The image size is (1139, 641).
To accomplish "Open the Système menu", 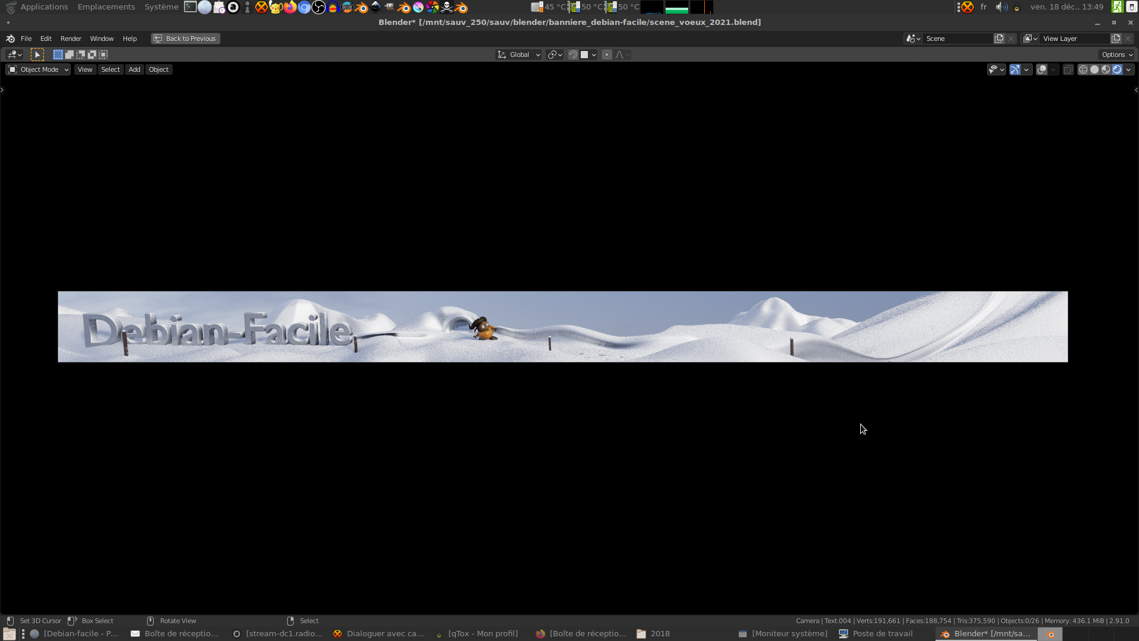I will tap(161, 7).
